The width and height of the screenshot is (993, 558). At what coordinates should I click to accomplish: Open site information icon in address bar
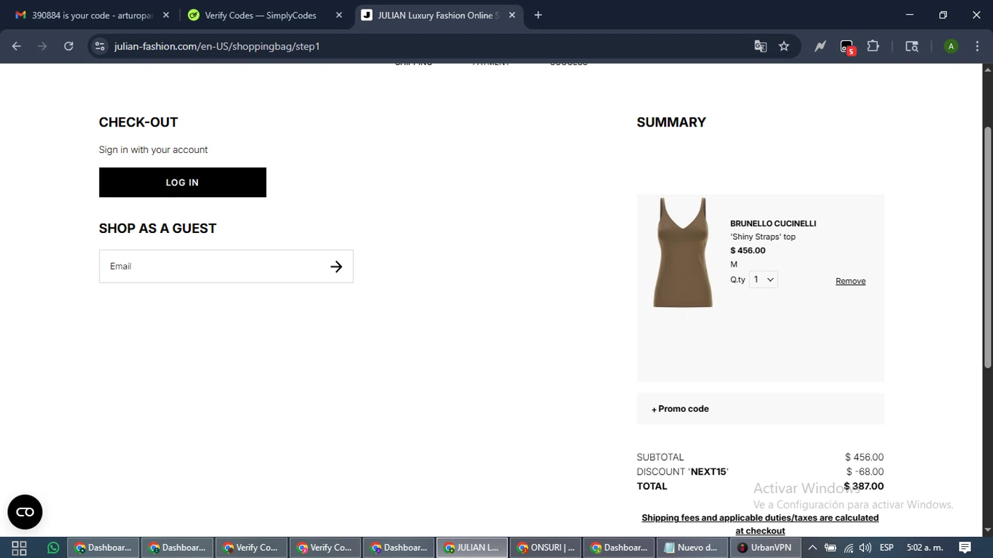[x=100, y=46]
